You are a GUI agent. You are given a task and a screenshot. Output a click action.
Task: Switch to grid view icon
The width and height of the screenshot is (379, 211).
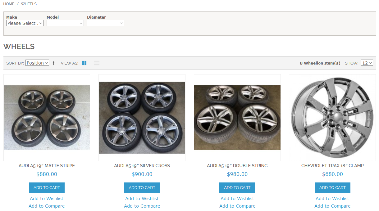[84, 63]
